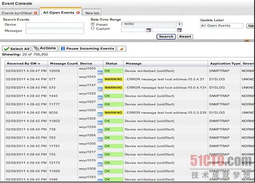The image size is (255, 183).
Task: Open device icon for wxyz1006
Action: (100, 148)
